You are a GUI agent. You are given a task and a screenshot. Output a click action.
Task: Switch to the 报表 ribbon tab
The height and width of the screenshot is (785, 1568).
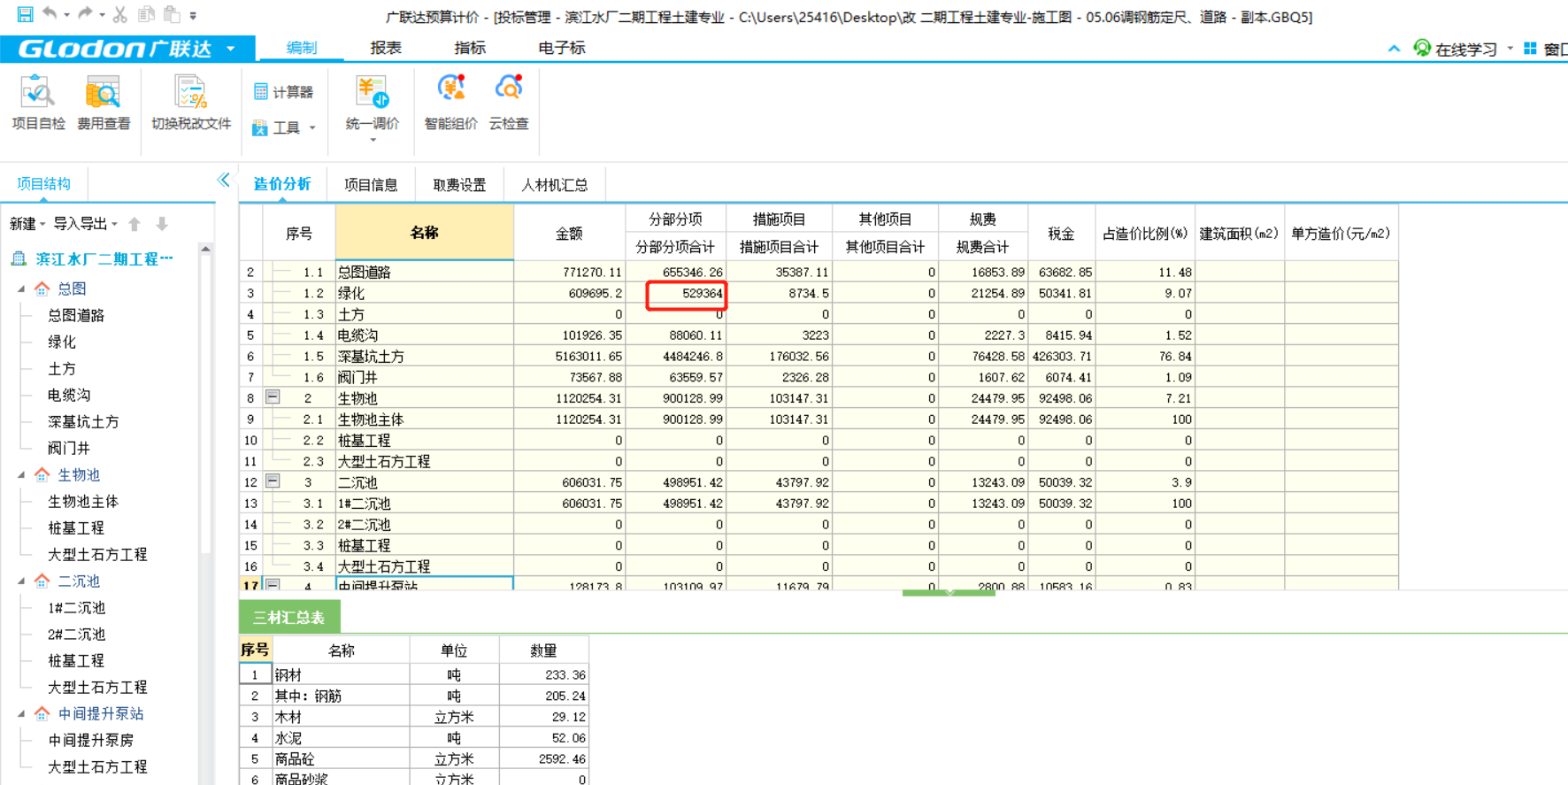[x=385, y=48]
